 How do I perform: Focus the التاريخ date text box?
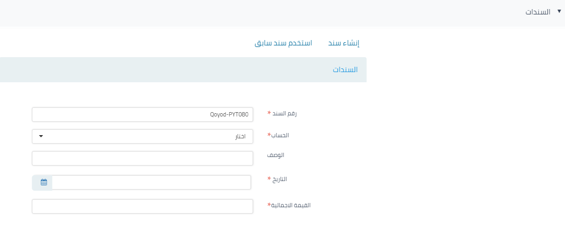point(151,182)
